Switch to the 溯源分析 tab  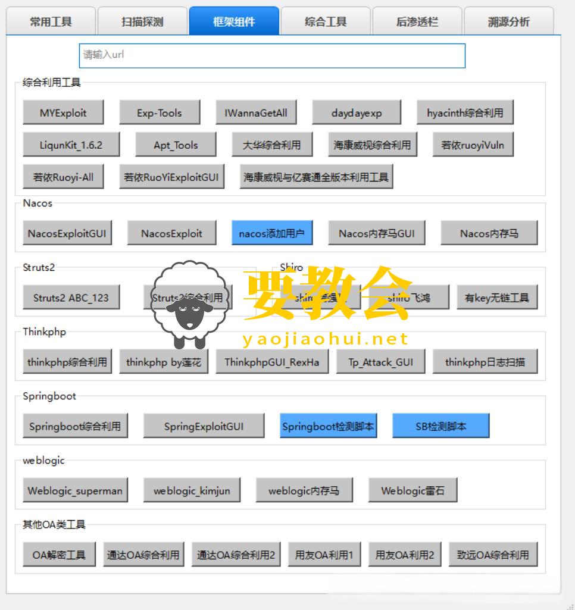tap(509, 21)
